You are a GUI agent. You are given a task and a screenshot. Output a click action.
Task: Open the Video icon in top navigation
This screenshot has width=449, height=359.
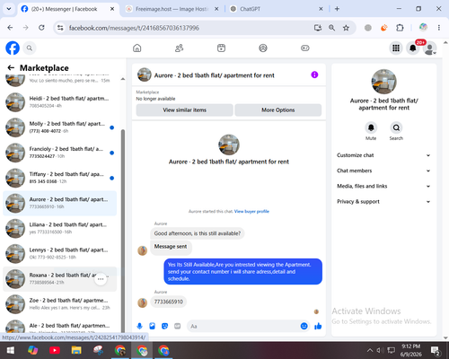[x=221, y=48]
